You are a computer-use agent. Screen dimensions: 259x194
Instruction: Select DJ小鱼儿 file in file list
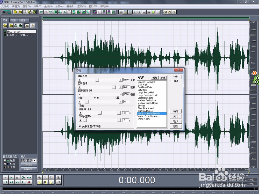(19, 35)
